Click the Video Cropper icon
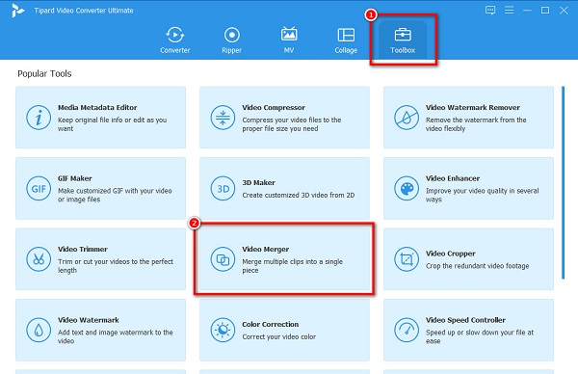The image size is (578, 374). coord(407,259)
